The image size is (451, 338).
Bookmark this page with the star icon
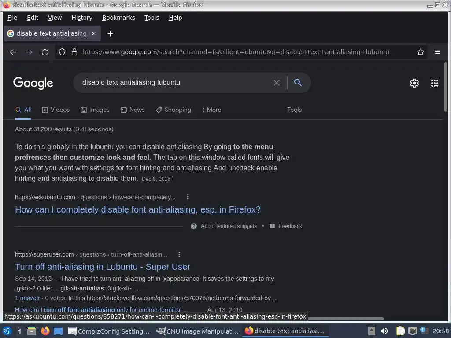(x=420, y=52)
